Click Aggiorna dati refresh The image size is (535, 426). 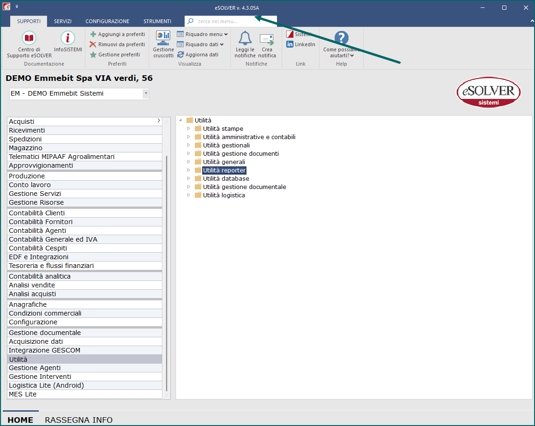[198, 55]
